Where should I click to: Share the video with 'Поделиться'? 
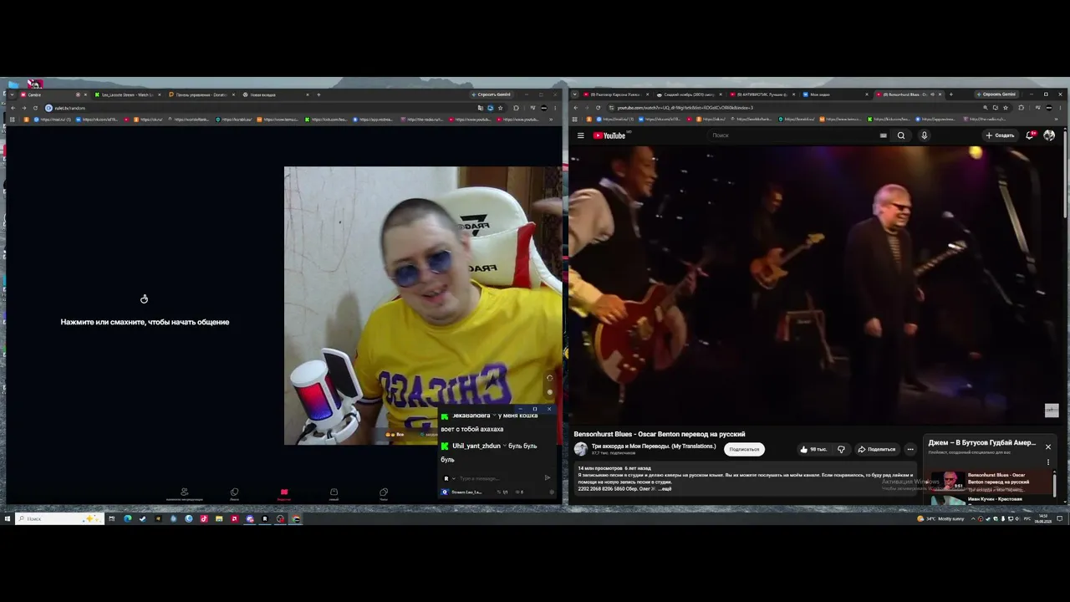click(876, 449)
